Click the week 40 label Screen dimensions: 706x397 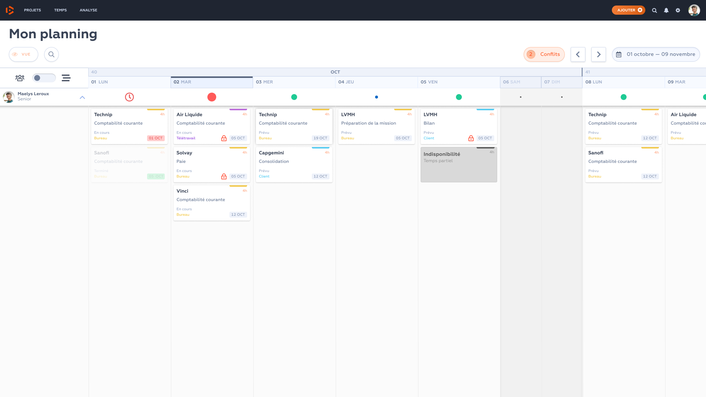pyautogui.click(x=94, y=72)
